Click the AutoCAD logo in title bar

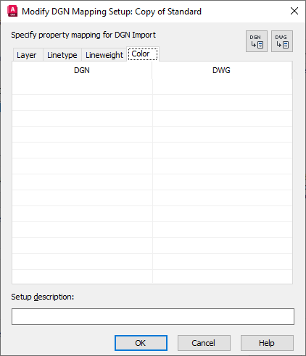pos(12,12)
